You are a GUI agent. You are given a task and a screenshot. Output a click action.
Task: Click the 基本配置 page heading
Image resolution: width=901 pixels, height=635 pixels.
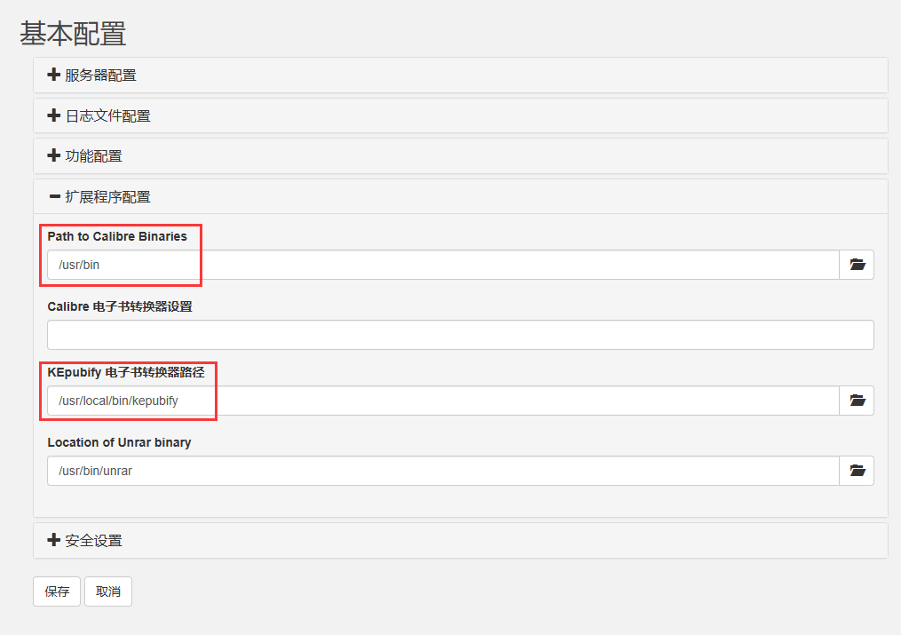tap(73, 33)
